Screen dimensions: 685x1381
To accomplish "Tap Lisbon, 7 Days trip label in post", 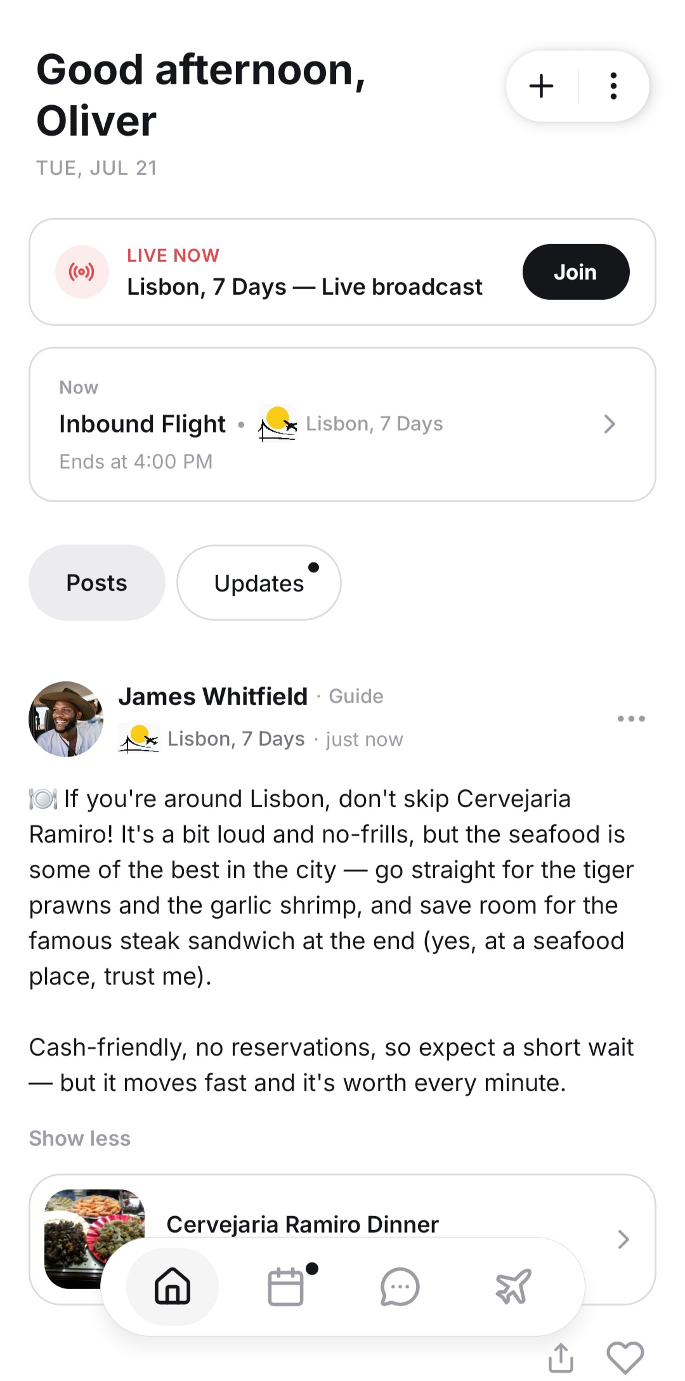I will (236, 739).
